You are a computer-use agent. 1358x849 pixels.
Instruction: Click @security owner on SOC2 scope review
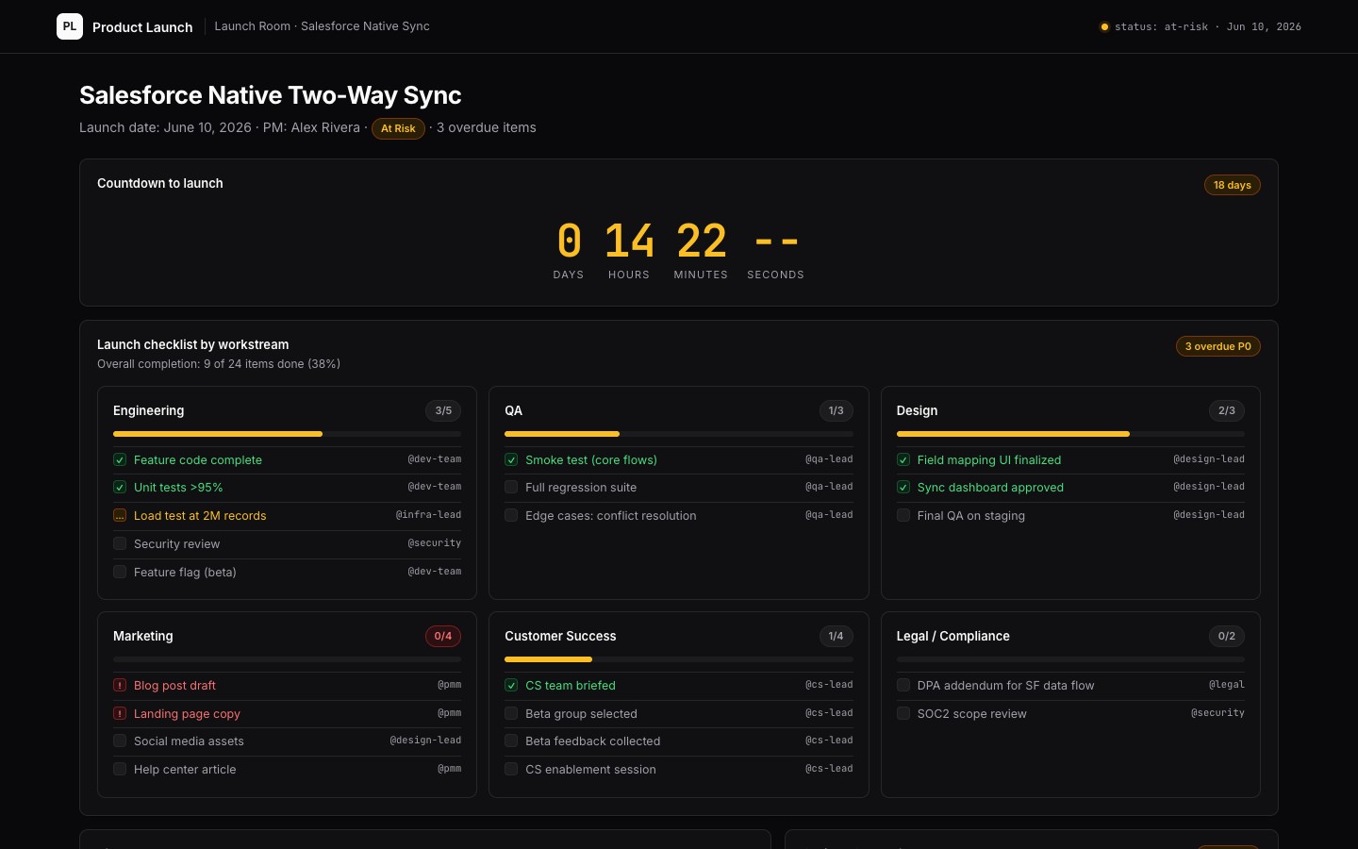pyautogui.click(x=1217, y=713)
